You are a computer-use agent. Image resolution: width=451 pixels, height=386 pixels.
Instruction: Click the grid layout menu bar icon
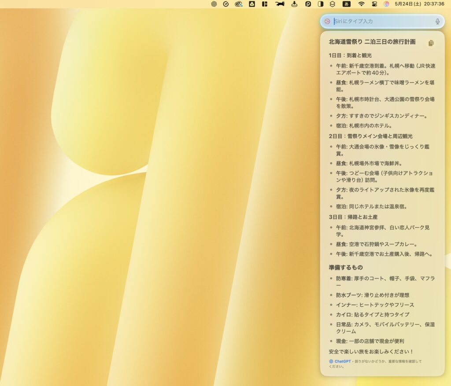pos(265,4)
